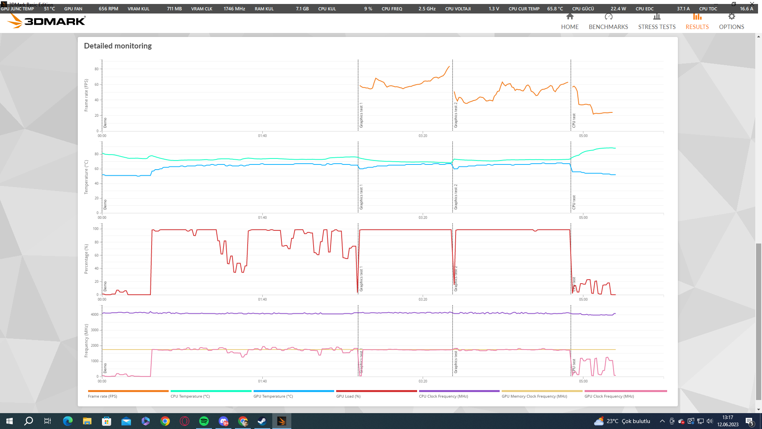
Task: Toggle Frame rate (FPS) legend series
Action: click(x=102, y=396)
